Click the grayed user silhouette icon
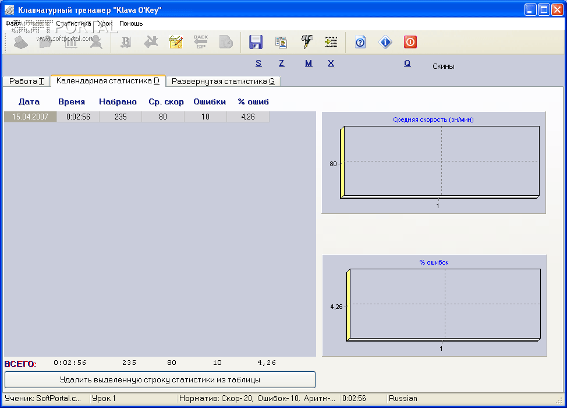Screen dimensions: 567x408 coord(96,43)
